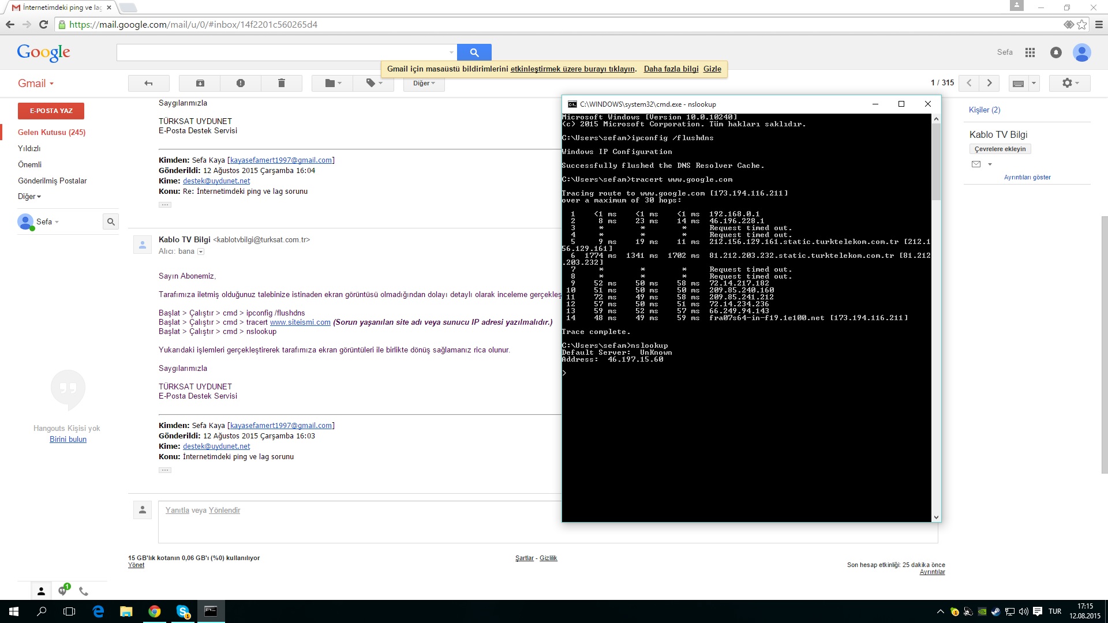Open the Move to folder dropdown
The image size is (1108, 623).
[332, 83]
